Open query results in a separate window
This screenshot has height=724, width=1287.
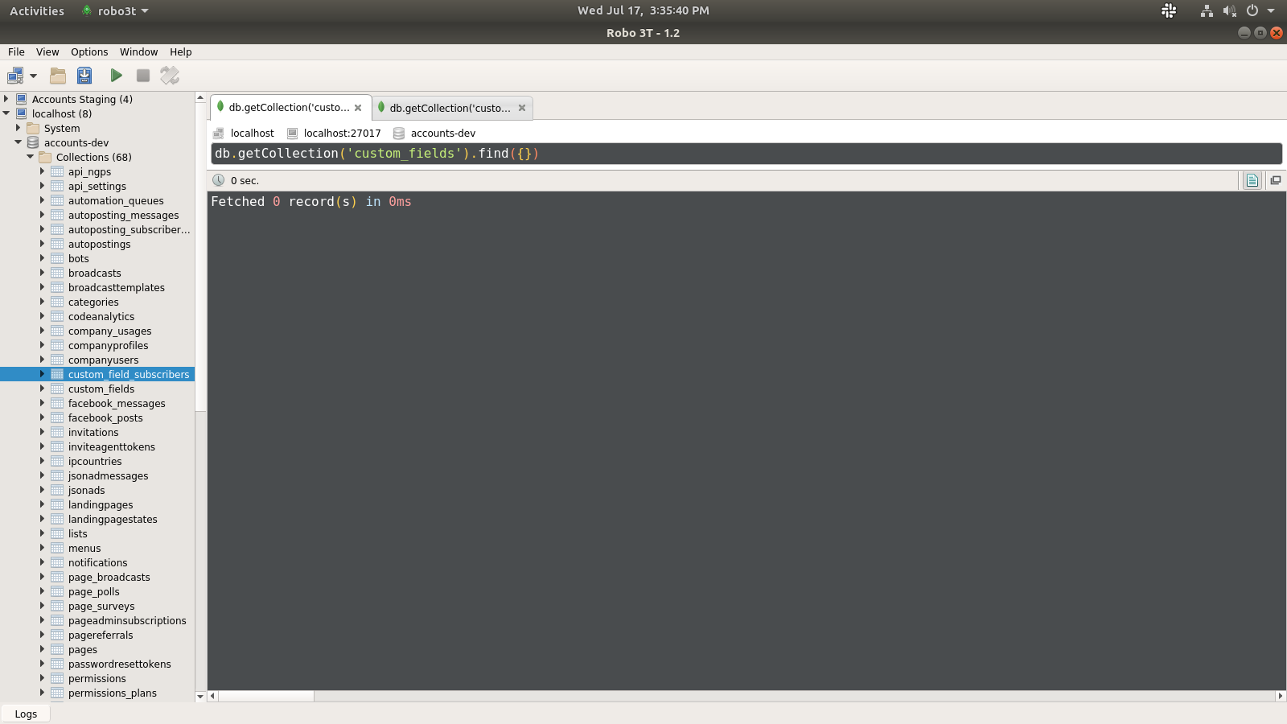[1274, 179]
